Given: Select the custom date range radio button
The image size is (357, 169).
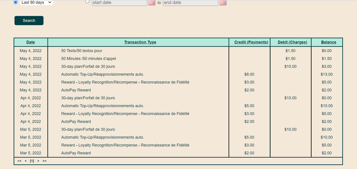Looking at the screenshot, I should [x=88, y=2].
